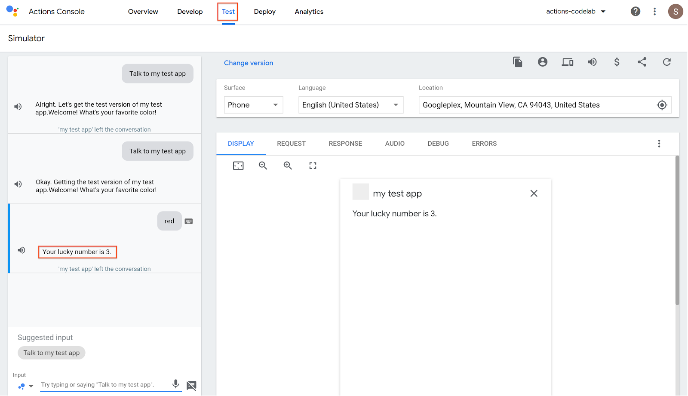Open the Surface dropdown showing Phone
The height and width of the screenshot is (396, 688).
(x=253, y=105)
